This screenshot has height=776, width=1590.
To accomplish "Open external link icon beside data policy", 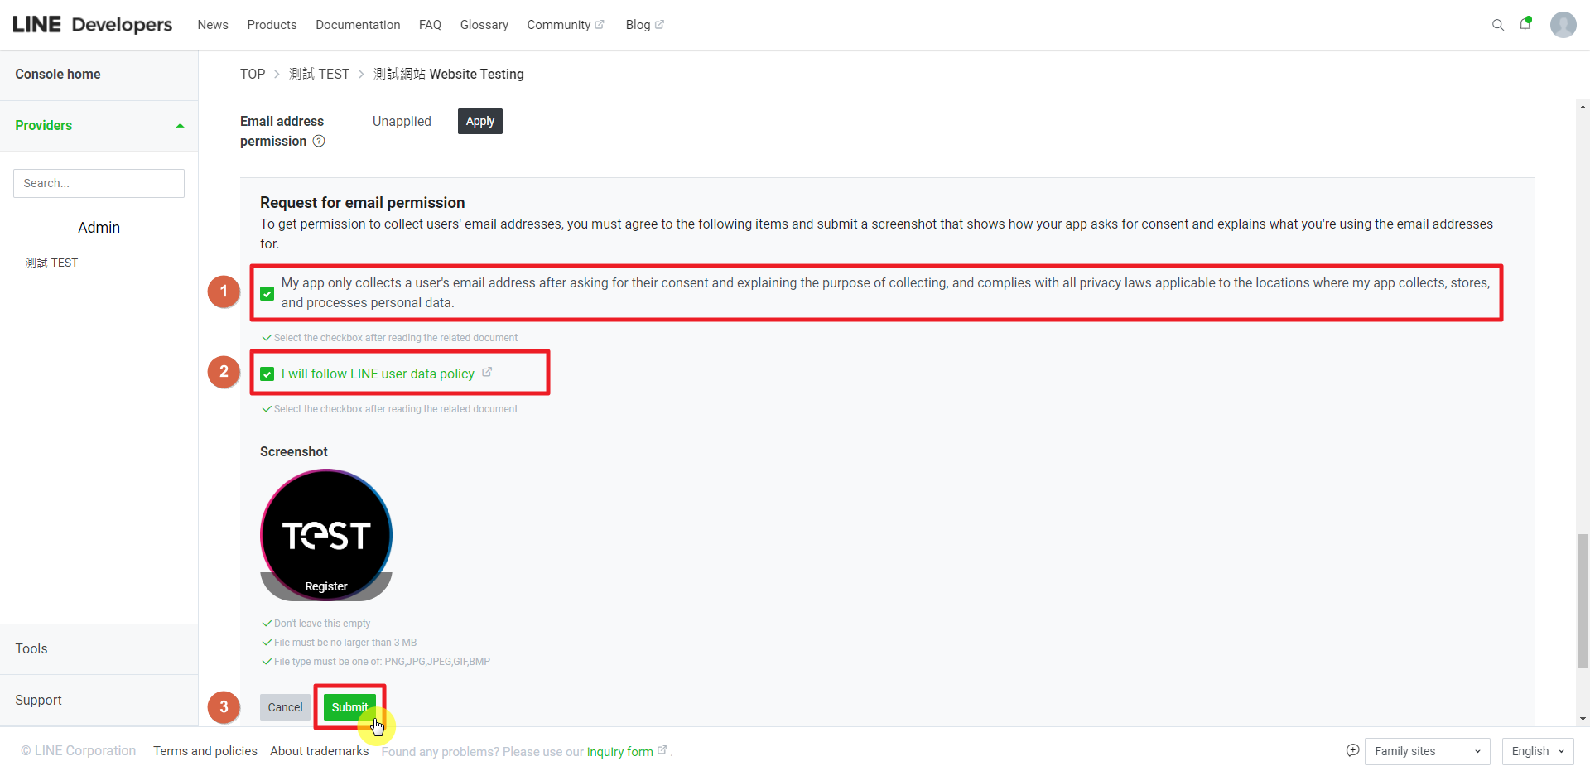I will point(487,373).
